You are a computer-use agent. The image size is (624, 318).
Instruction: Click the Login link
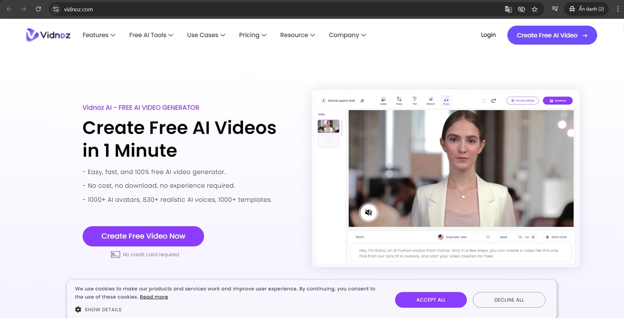(x=488, y=35)
